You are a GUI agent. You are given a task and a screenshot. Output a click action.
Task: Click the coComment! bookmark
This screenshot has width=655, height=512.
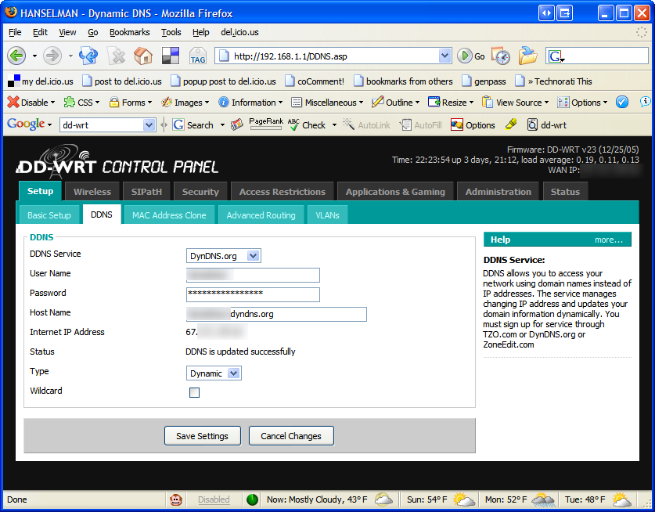[x=315, y=81]
